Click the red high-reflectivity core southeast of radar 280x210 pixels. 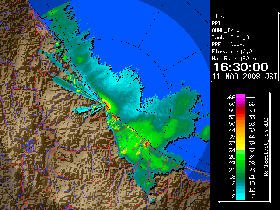tap(147, 144)
